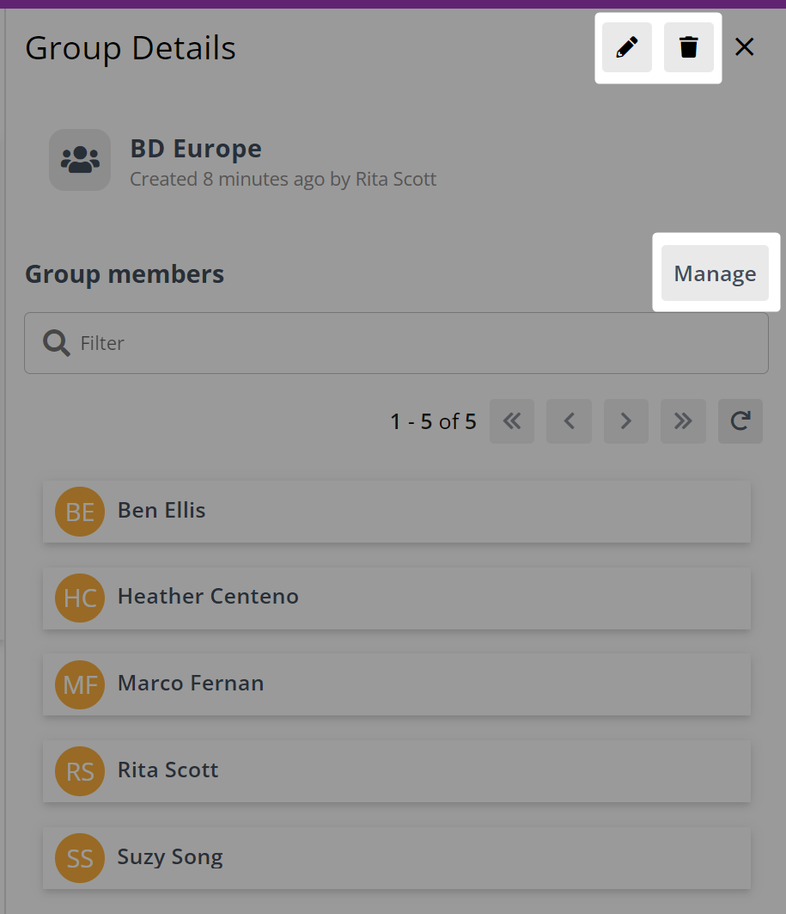Click the MF avatar badge
Screen dimensions: 786x914
click(x=80, y=684)
